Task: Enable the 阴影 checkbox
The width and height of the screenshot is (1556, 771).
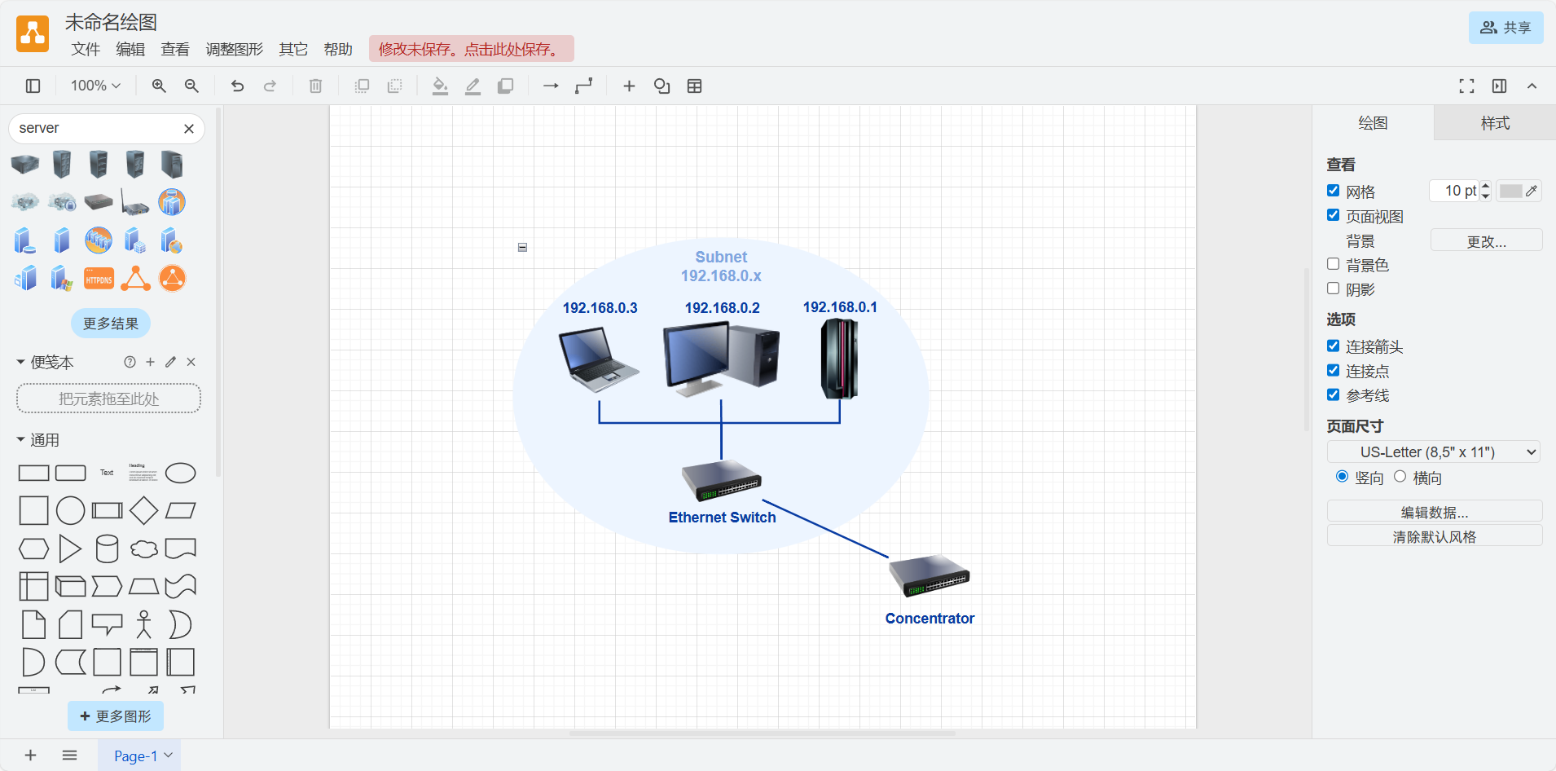Action: (1334, 289)
